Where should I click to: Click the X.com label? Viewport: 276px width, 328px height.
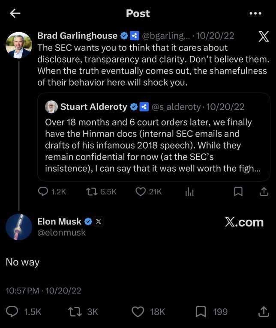244,222
